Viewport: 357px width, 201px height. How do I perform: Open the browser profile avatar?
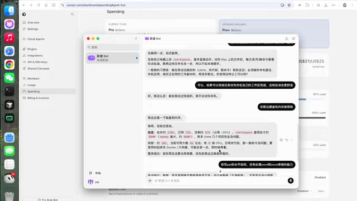pos(345,5)
